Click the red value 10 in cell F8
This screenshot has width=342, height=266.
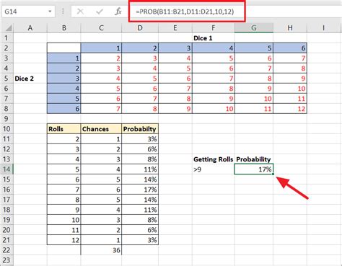tap(214, 109)
